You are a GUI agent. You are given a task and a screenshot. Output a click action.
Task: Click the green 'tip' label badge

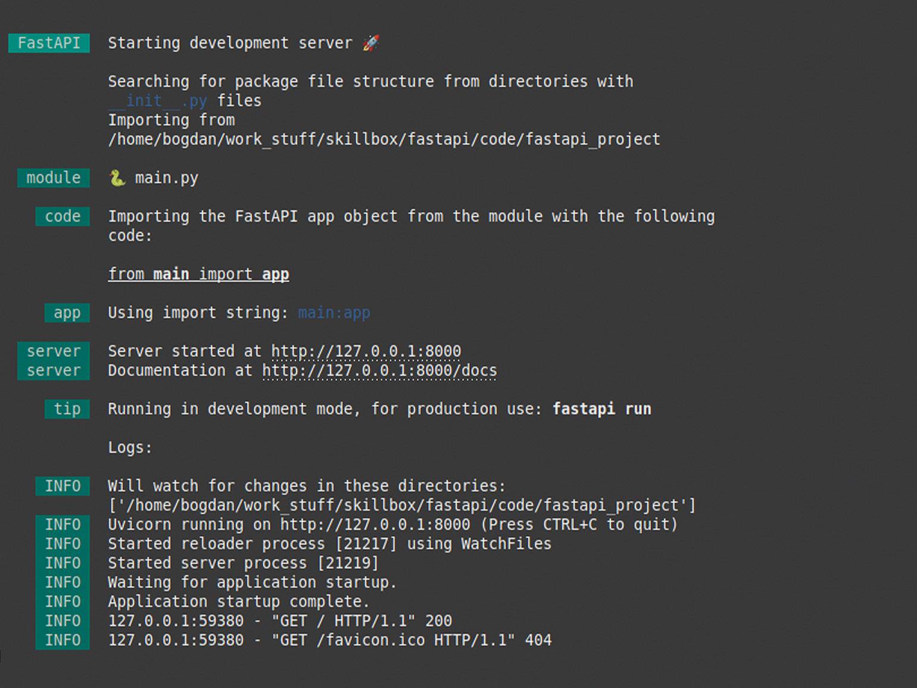[67, 409]
